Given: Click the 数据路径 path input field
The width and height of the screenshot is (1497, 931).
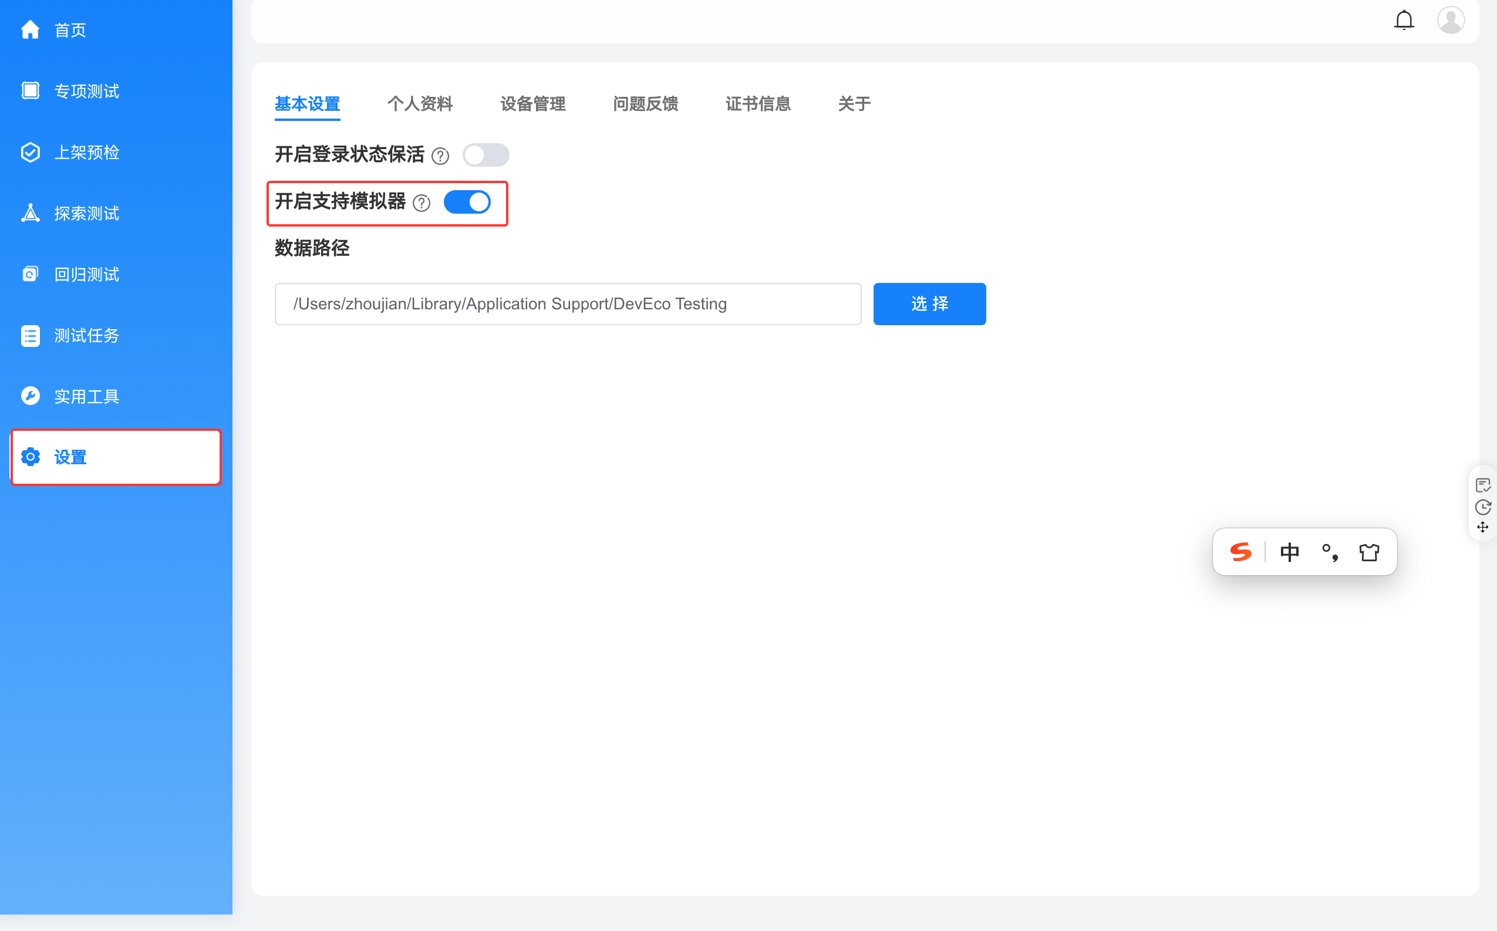Looking at the screenshot, I should pyautogui.click(x=567, y=304).
